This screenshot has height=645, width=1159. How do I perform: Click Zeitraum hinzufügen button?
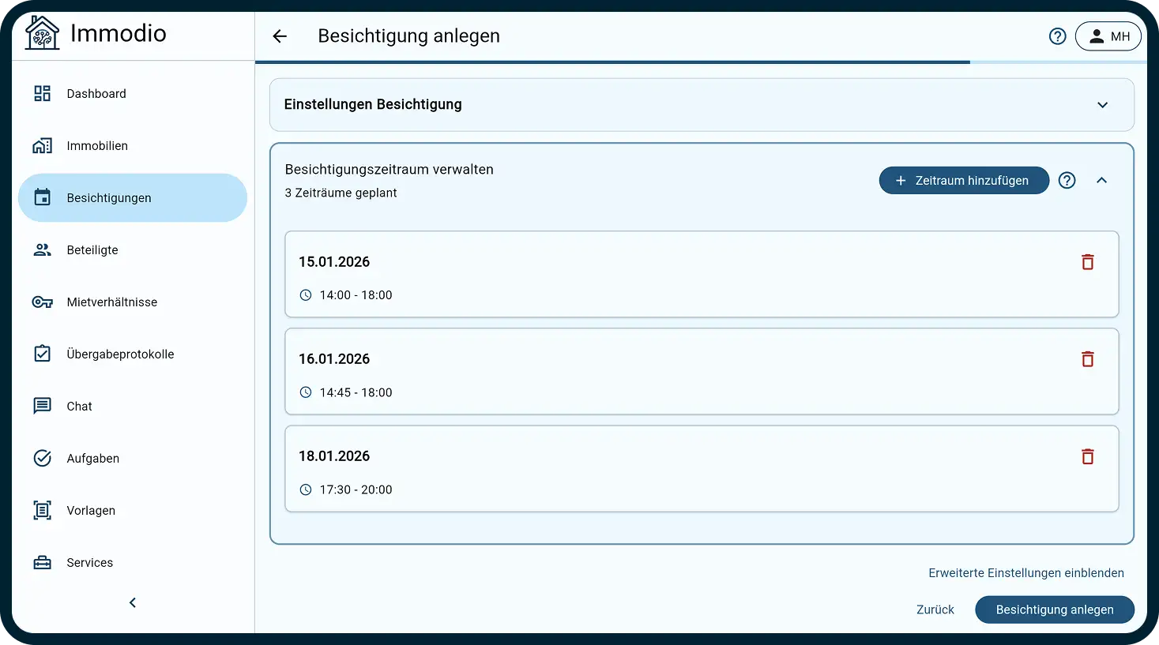[964, 181]
